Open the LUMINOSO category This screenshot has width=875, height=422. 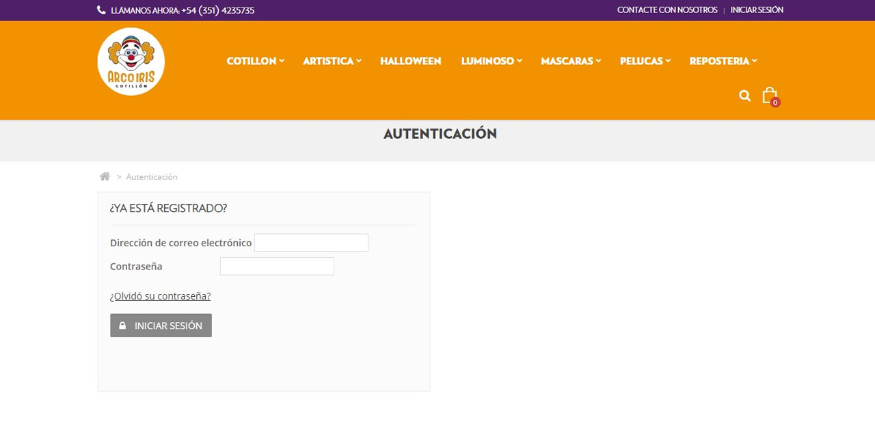coord(487,61)
